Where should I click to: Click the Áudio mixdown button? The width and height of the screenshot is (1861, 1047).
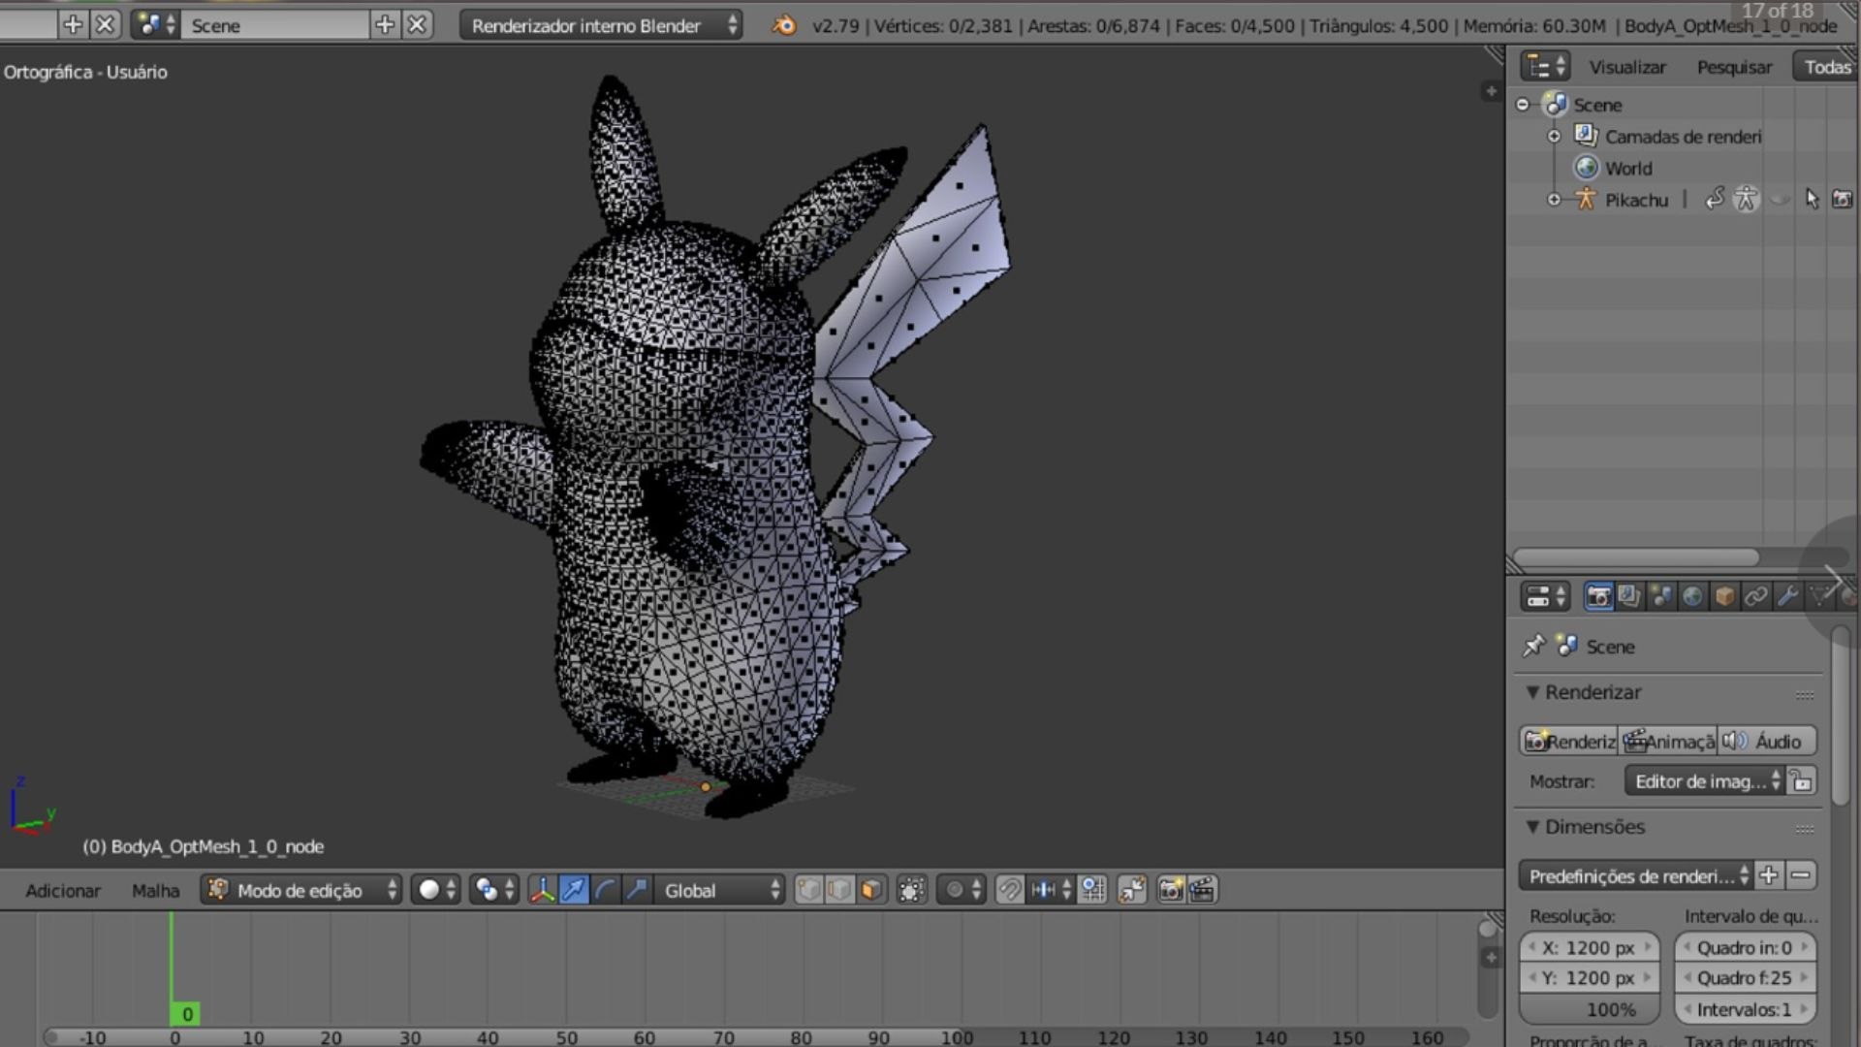point(1767,742)
